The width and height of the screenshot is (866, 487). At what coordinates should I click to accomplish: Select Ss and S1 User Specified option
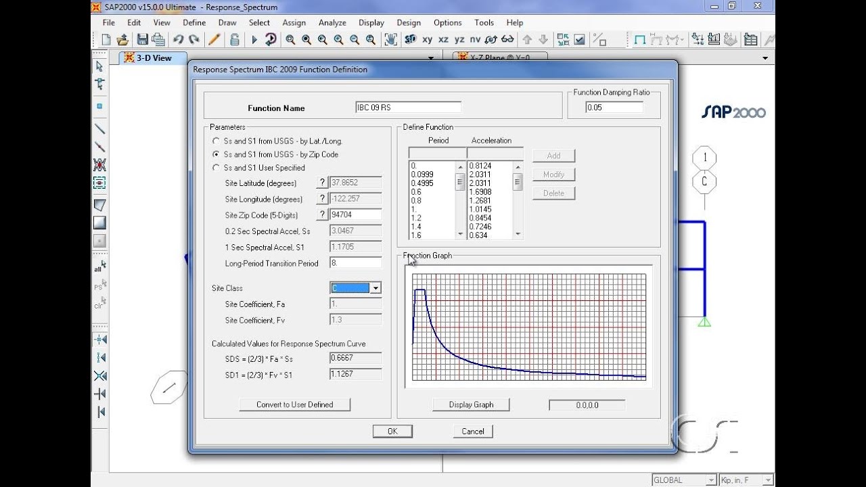click(x=216, y=168)
